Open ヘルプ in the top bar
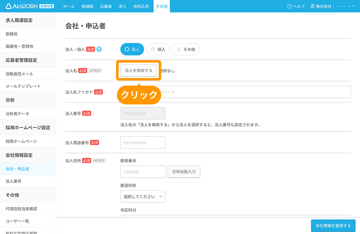Image resolution: width=360 pixels, height=234 pixels. (296, 6)
